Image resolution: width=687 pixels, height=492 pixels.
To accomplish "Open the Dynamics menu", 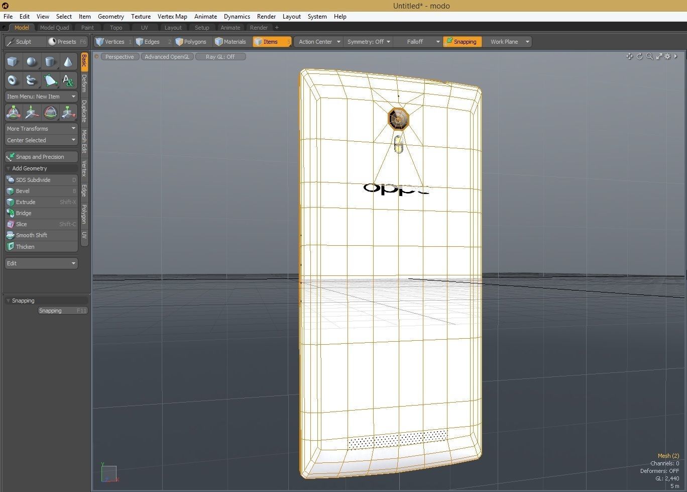I will pyautogui.click(x=237, y=16).
